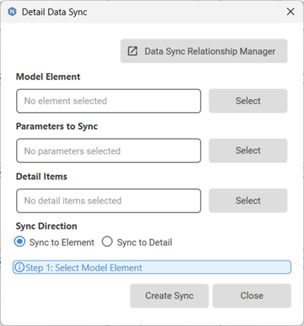Click Select next to Parameters to Sync field
This screenshot has width=304, height=326.
click(x=248, y=151)
